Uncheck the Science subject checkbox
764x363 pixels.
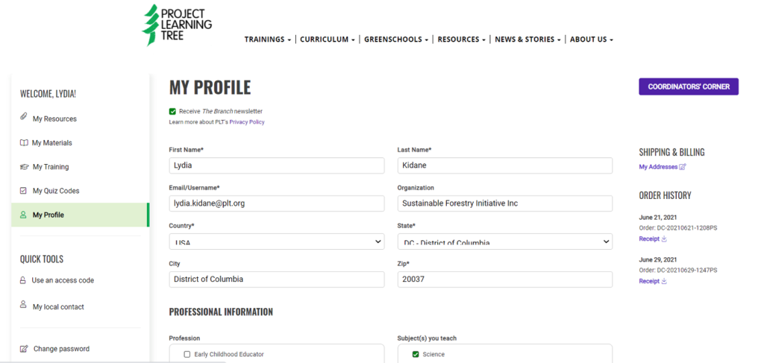pos(416,354)
